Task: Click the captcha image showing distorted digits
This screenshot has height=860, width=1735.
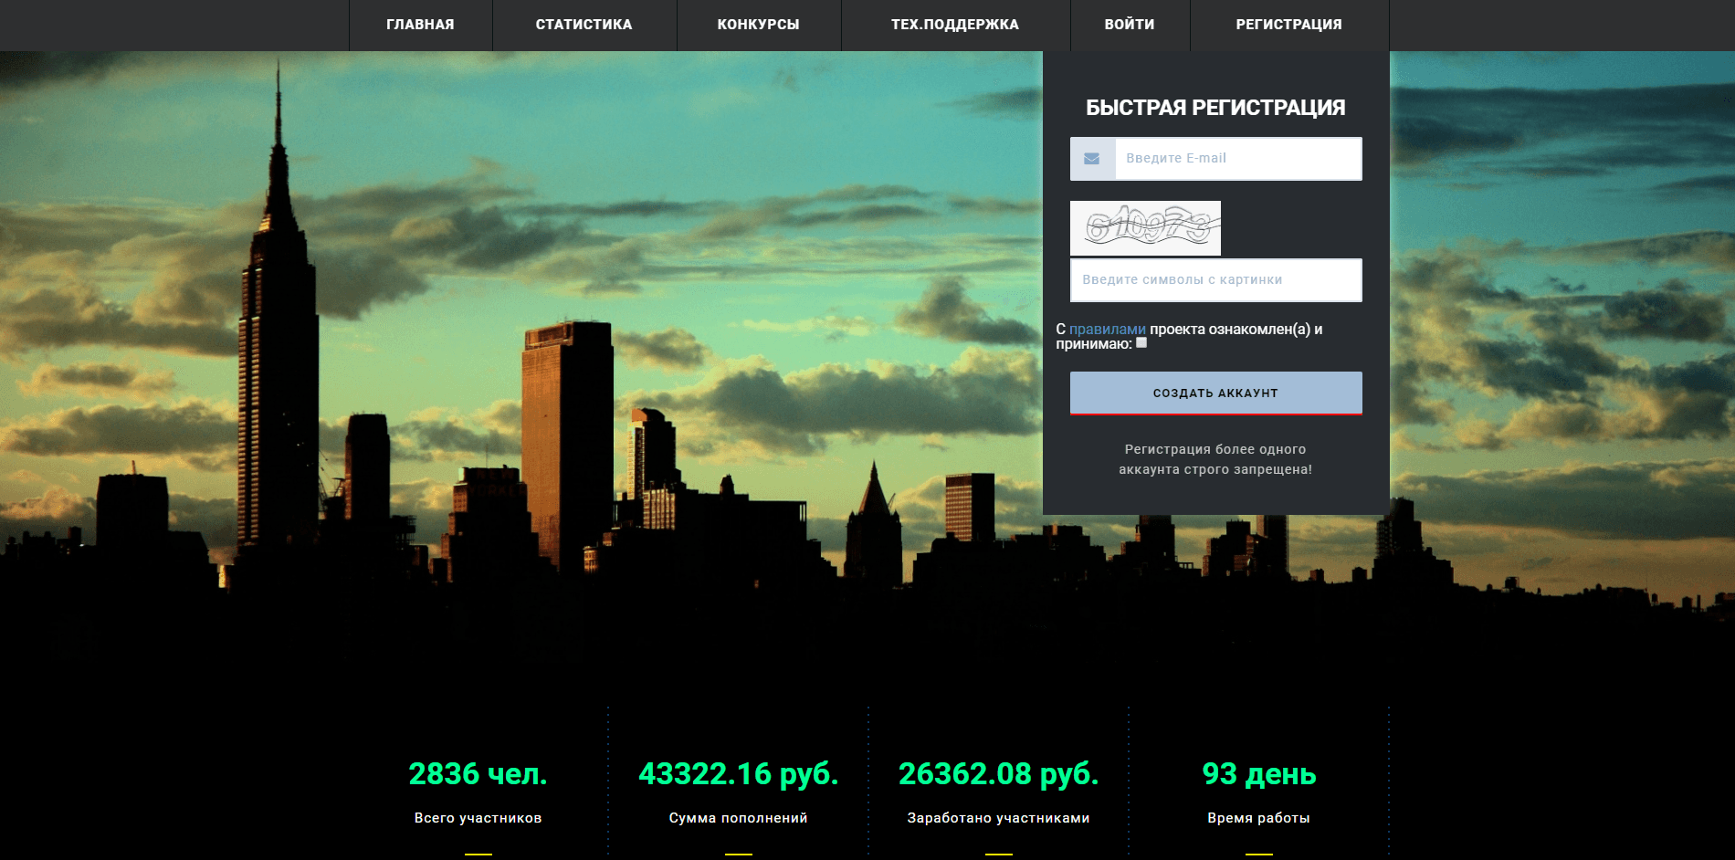Action: pyautogui.click(x=1145, y=227)
